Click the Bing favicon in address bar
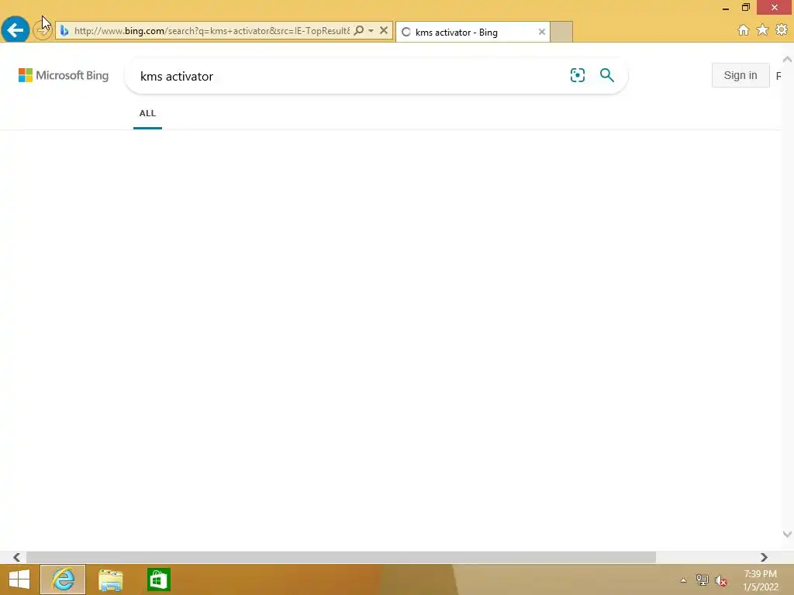 coord(64,31)
